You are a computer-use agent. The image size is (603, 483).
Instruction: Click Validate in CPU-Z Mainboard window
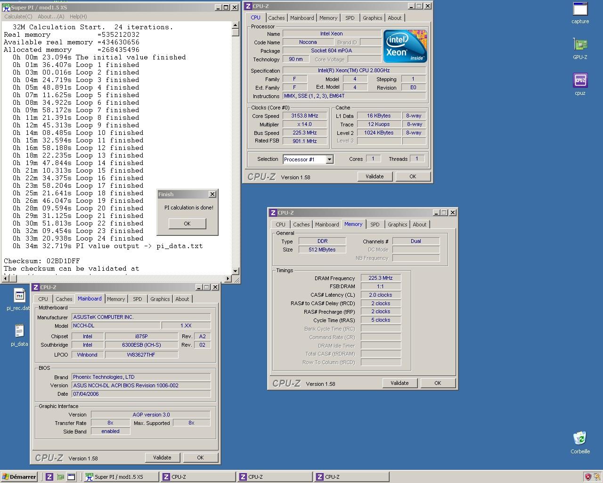coord(162,458)
